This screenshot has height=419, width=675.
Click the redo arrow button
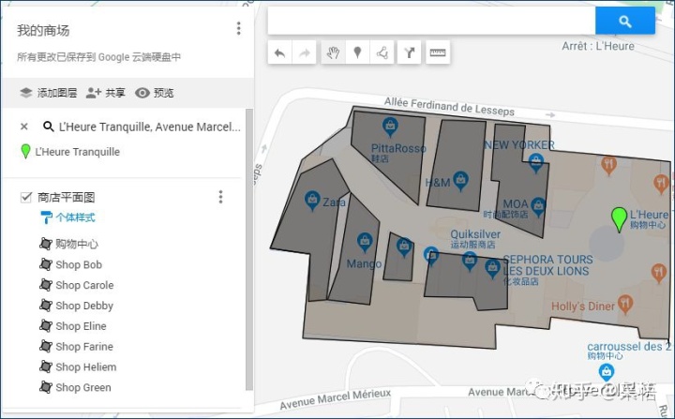tap(305, 52)
